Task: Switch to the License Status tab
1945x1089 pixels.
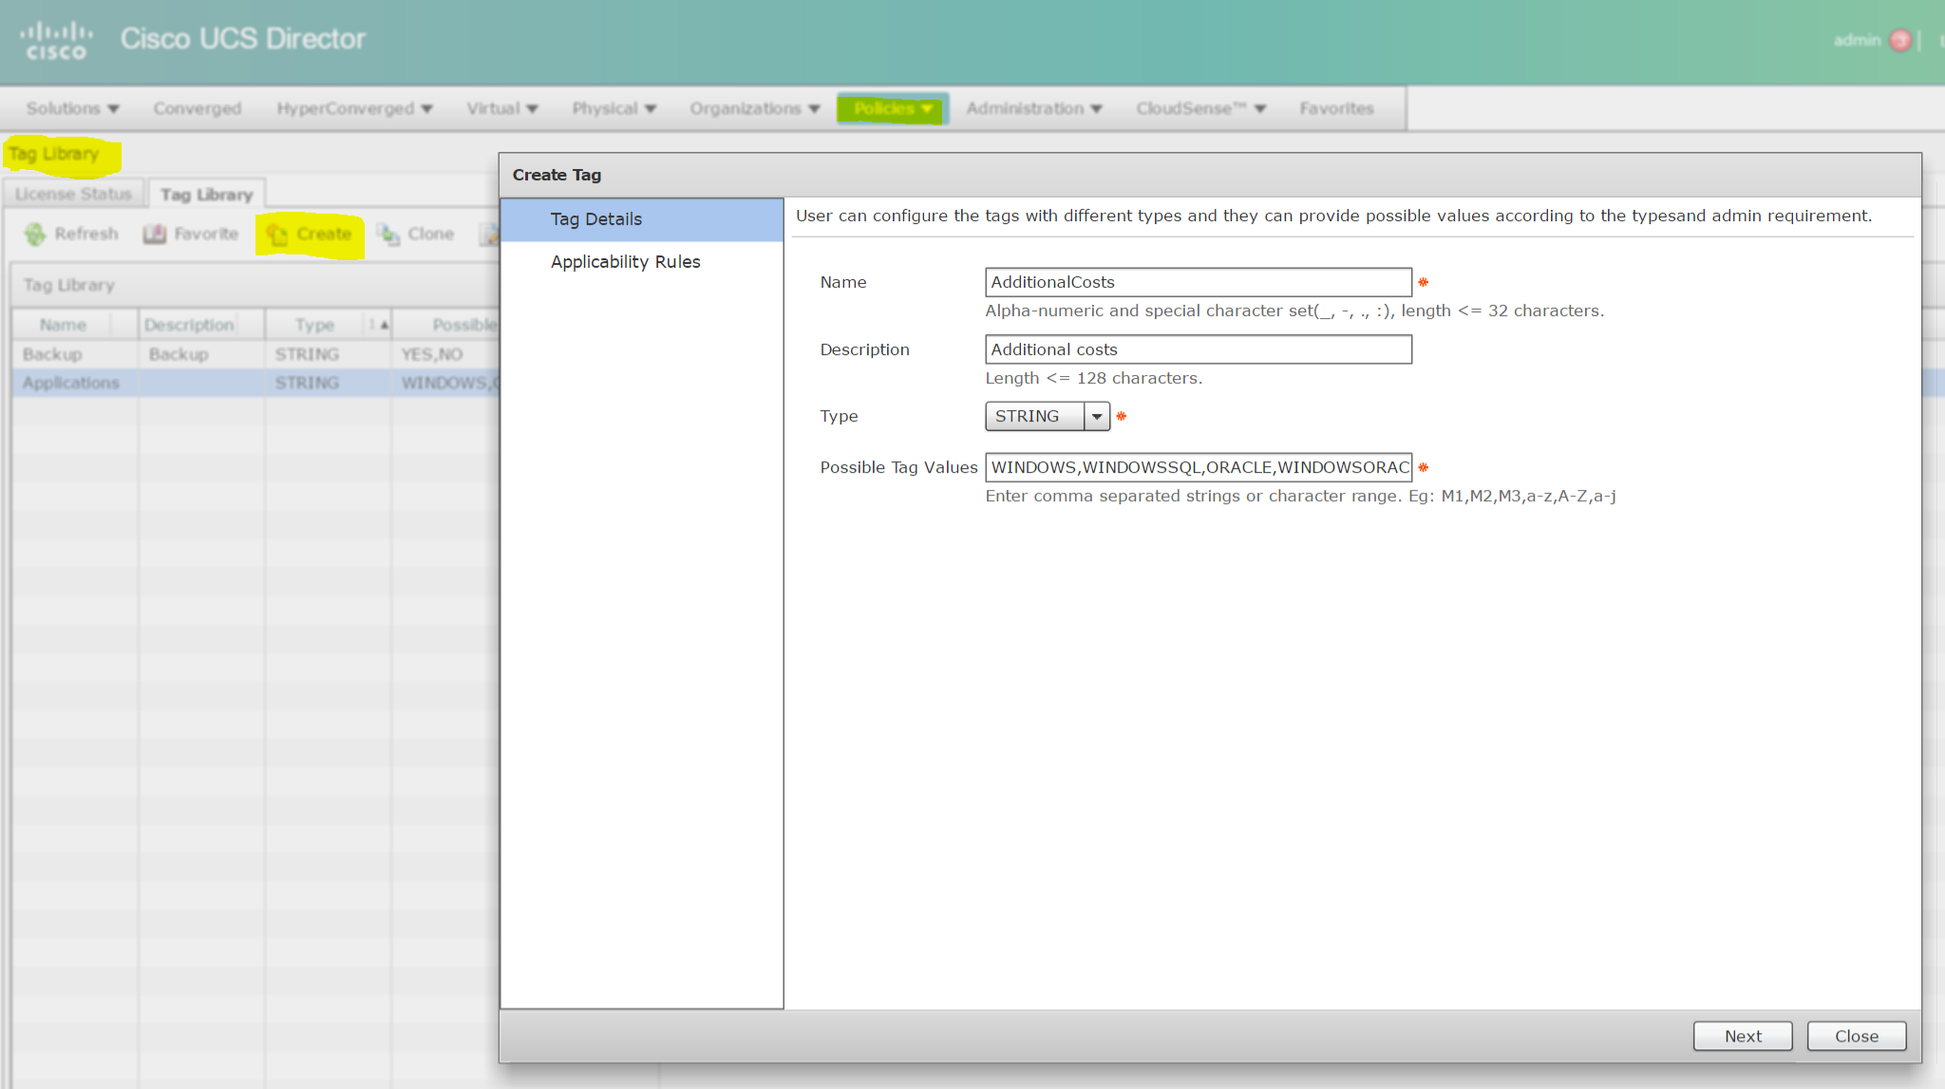Action: [73, 194]
